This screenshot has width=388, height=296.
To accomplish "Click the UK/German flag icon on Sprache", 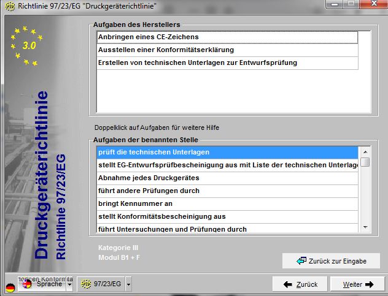I will pyautogui.click(x=27, y=284).
